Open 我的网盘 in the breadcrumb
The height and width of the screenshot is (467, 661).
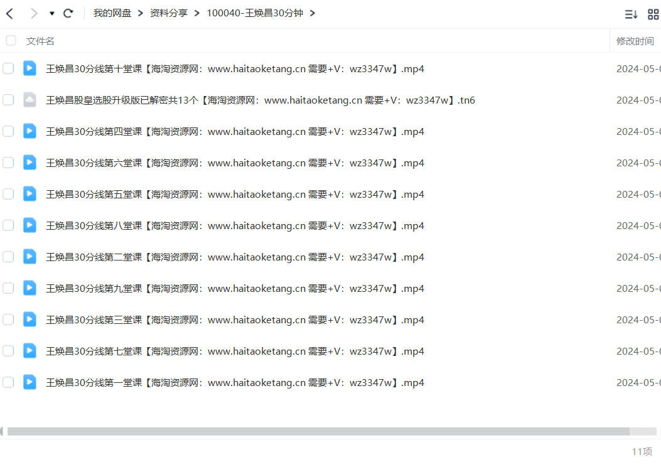pyautogui.click(x=112, y=13)
